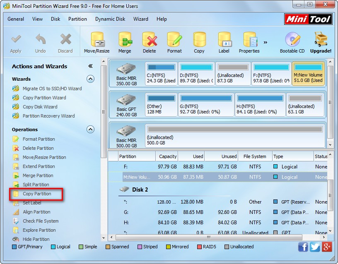
Task: Open the Disk menu
Action: point(56,19)
